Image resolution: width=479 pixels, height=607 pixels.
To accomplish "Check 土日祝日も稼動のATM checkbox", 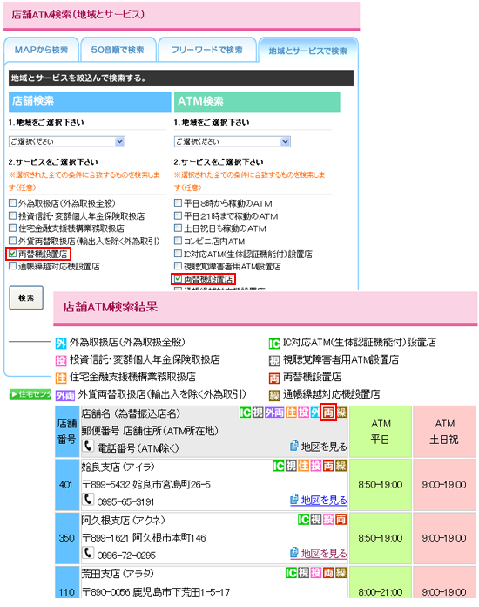I will [x=178, y=228].
